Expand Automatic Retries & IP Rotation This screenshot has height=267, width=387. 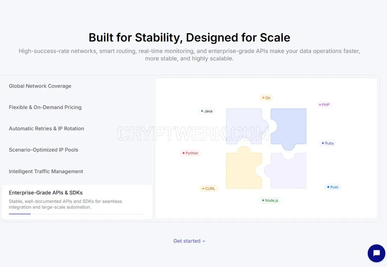tap(46, 128)
